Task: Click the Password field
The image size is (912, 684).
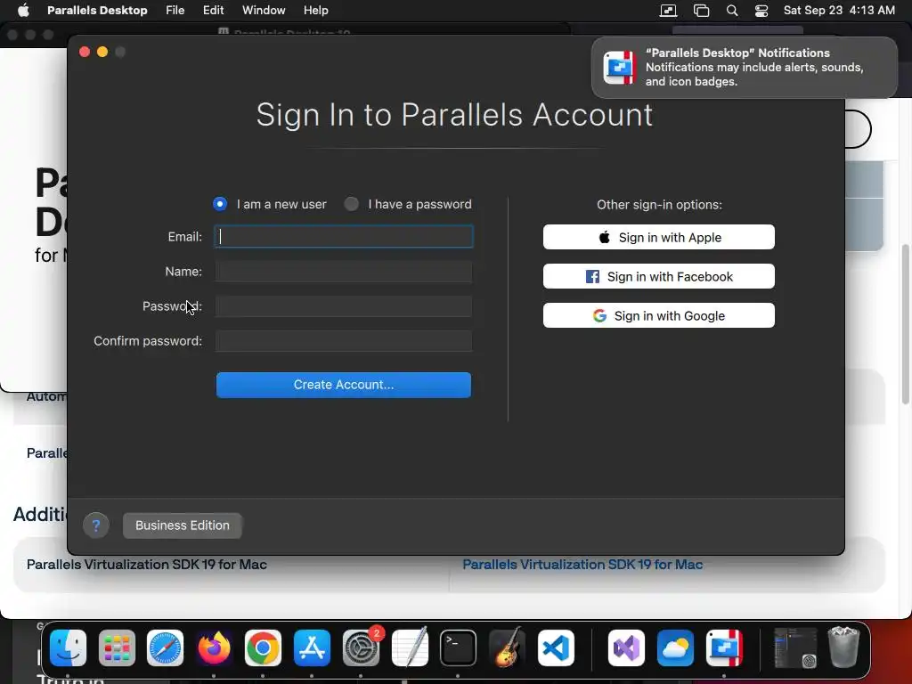Action: point(344,306)
